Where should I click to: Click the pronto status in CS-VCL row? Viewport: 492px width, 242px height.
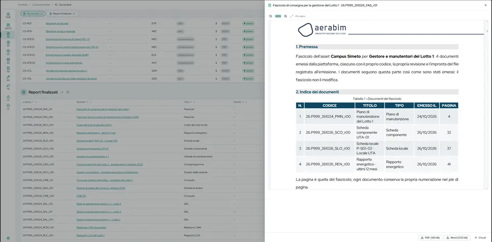coord(248,71)
